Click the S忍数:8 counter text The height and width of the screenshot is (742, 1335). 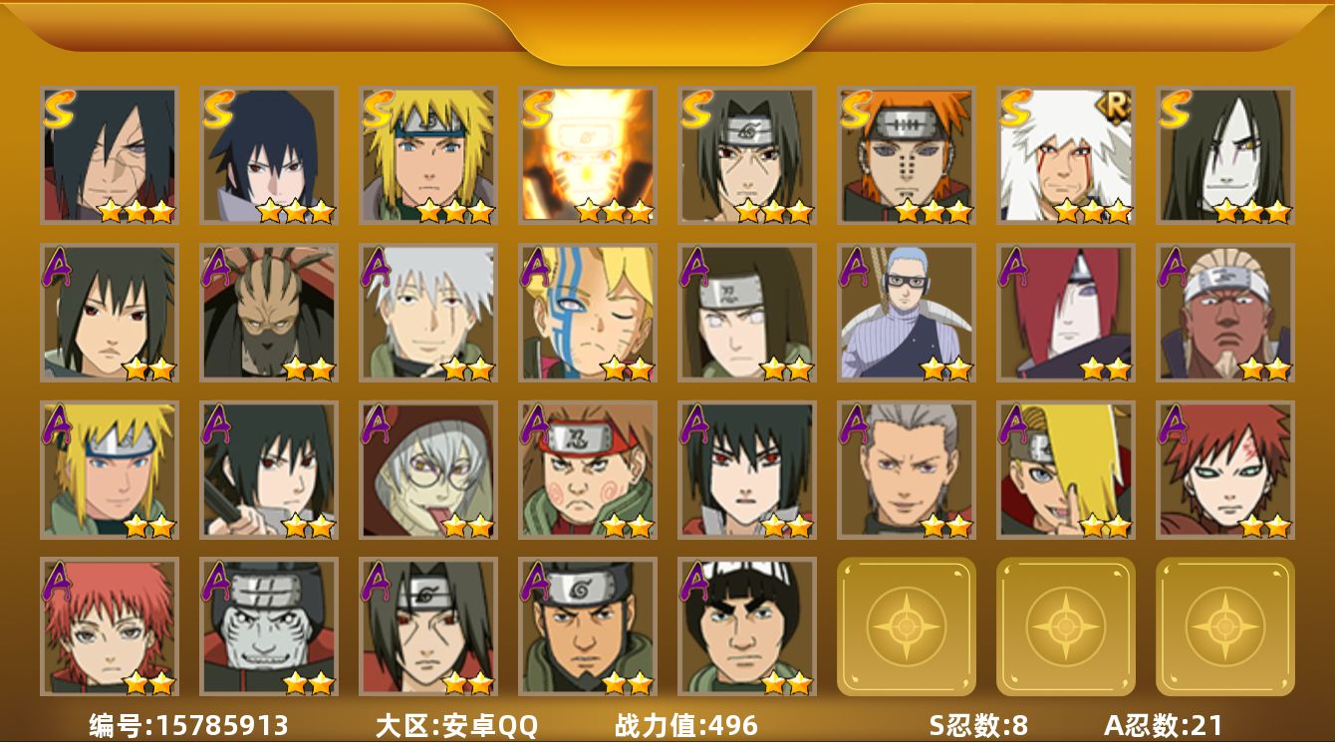978,725
